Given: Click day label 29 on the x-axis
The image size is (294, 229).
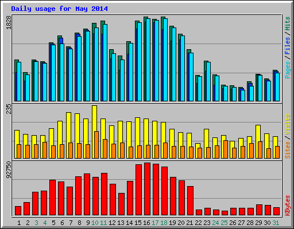Looking at the screenshot, I should tap(258, 223).
